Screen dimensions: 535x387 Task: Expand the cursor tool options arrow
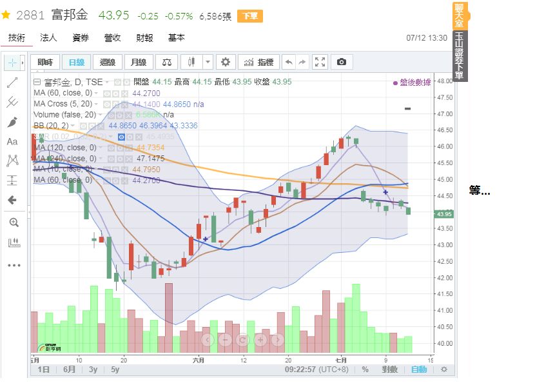click(x=23, y=63)
